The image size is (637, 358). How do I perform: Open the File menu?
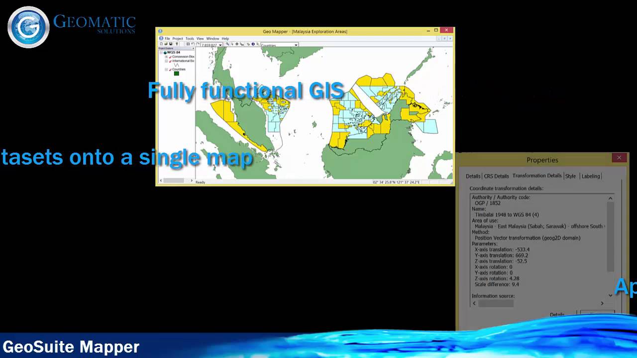click(x=167, y=38)
